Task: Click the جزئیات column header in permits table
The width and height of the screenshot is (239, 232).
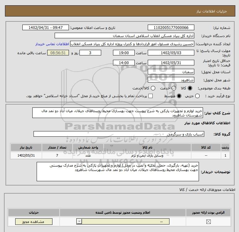Action: click(x=34, y=213)
